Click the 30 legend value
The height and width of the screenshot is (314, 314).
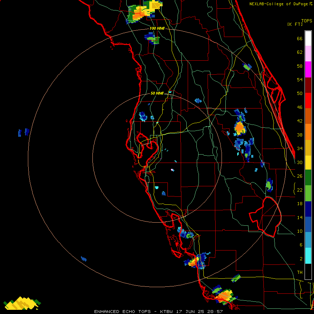[x=300, y=163]
